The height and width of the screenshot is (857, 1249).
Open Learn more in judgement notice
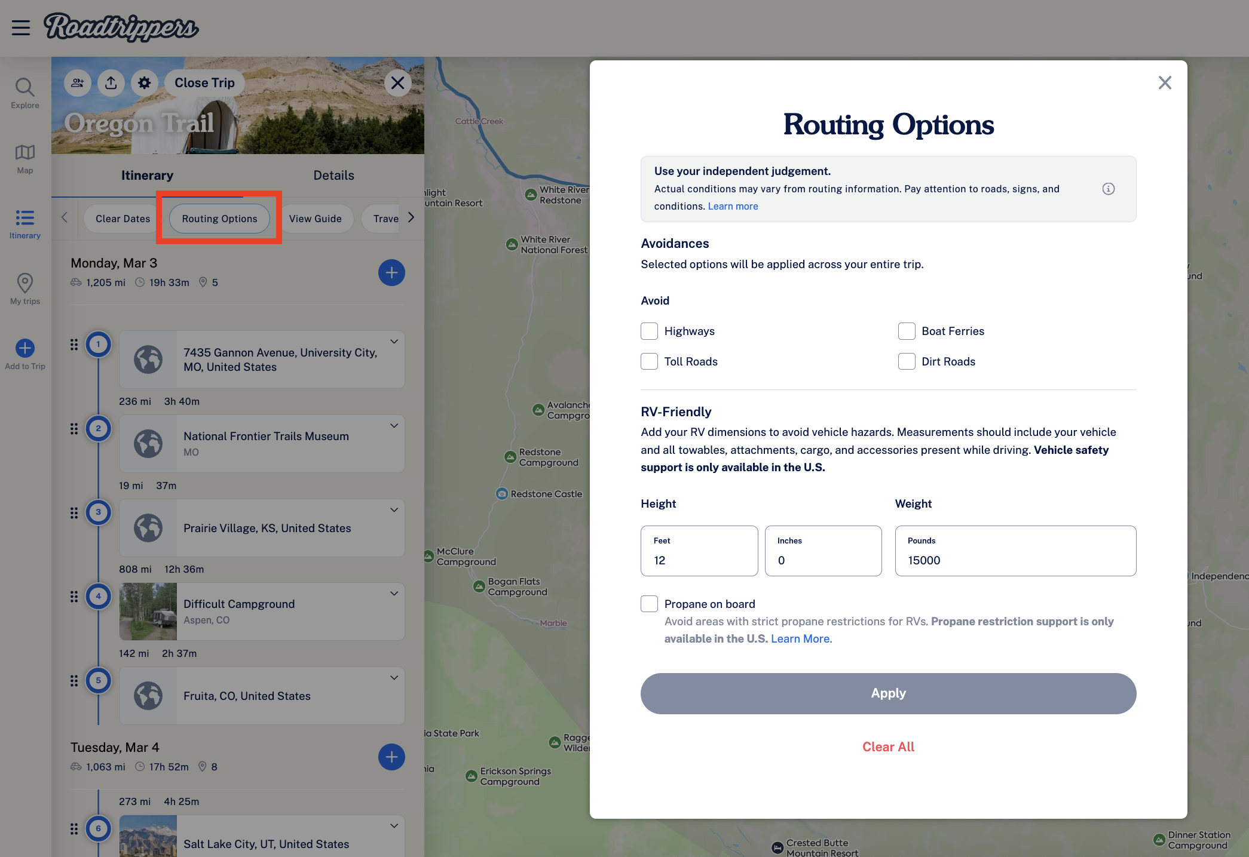tap(733, 206)
